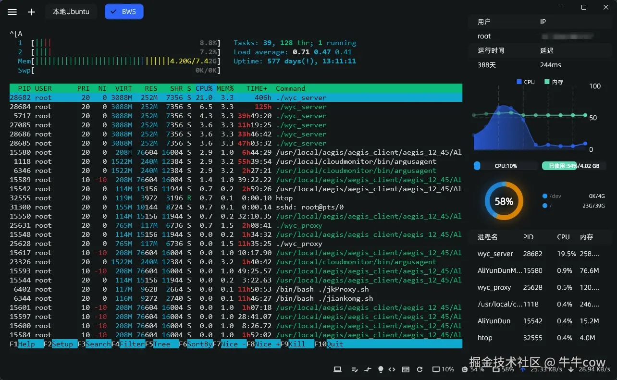Click htop row in the side process panel
617x380 pixels.
(540, 338)
